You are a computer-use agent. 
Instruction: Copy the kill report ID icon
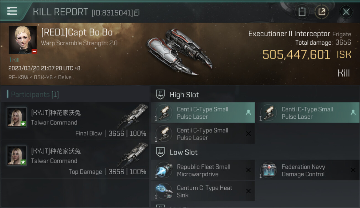(x=137, y=12)
